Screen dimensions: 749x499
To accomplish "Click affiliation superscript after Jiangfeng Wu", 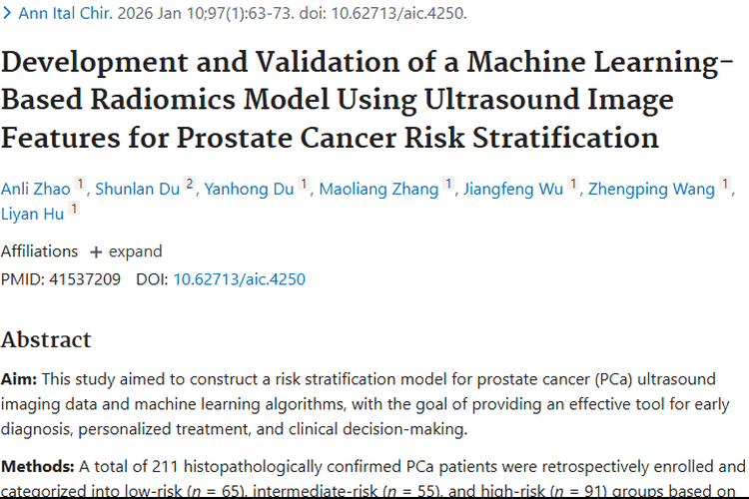I will click(573, 185).
